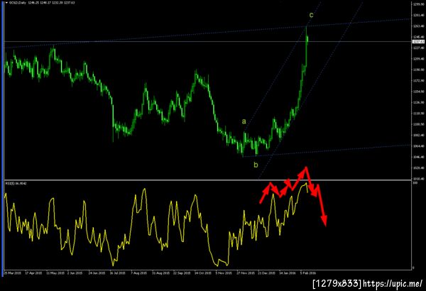This screenshot has height=291, width=426.
Task: Click the 1046.40 price scale value
Action: point(419,157)
